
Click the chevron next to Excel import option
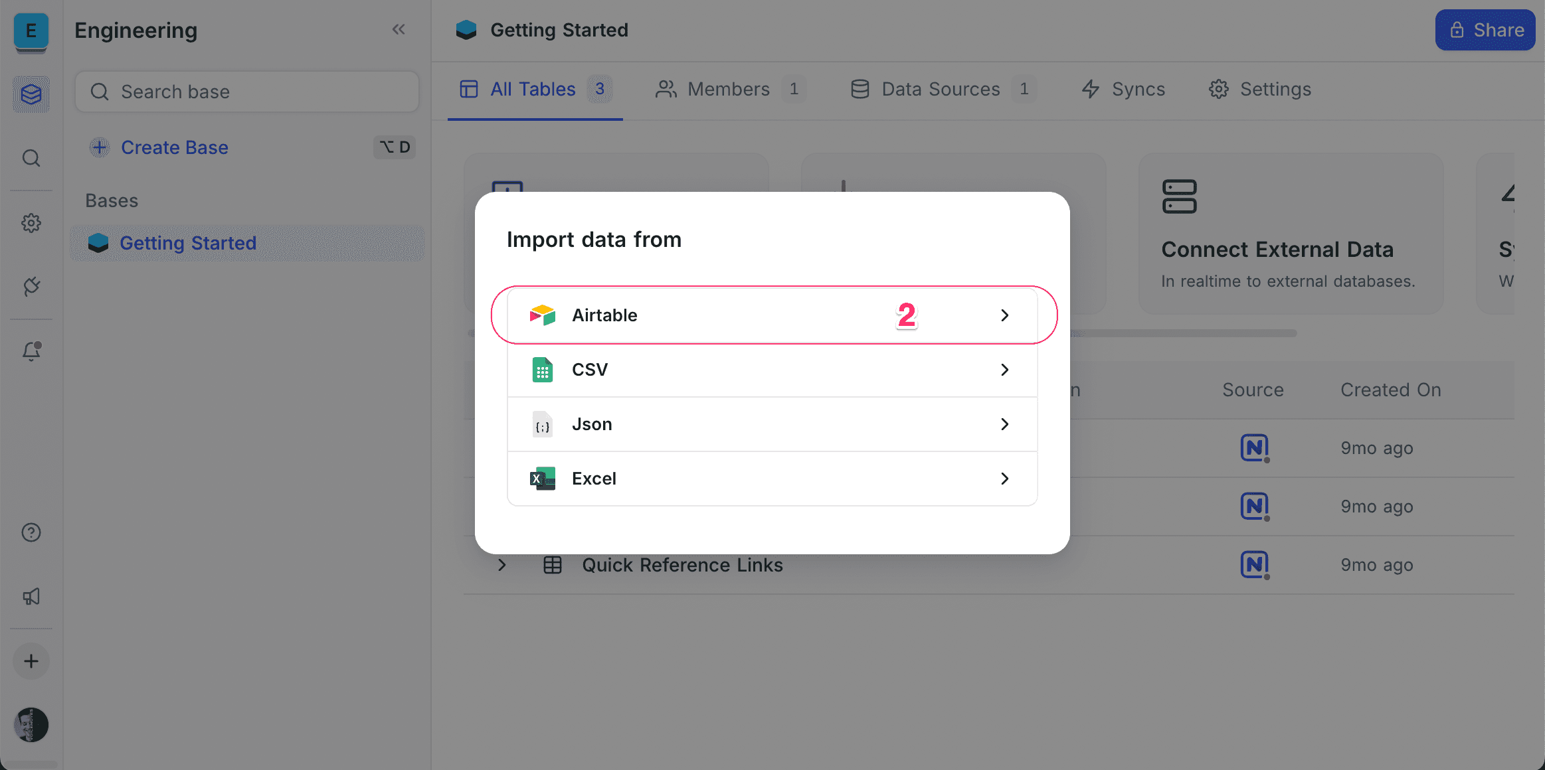click(1004, 478)
